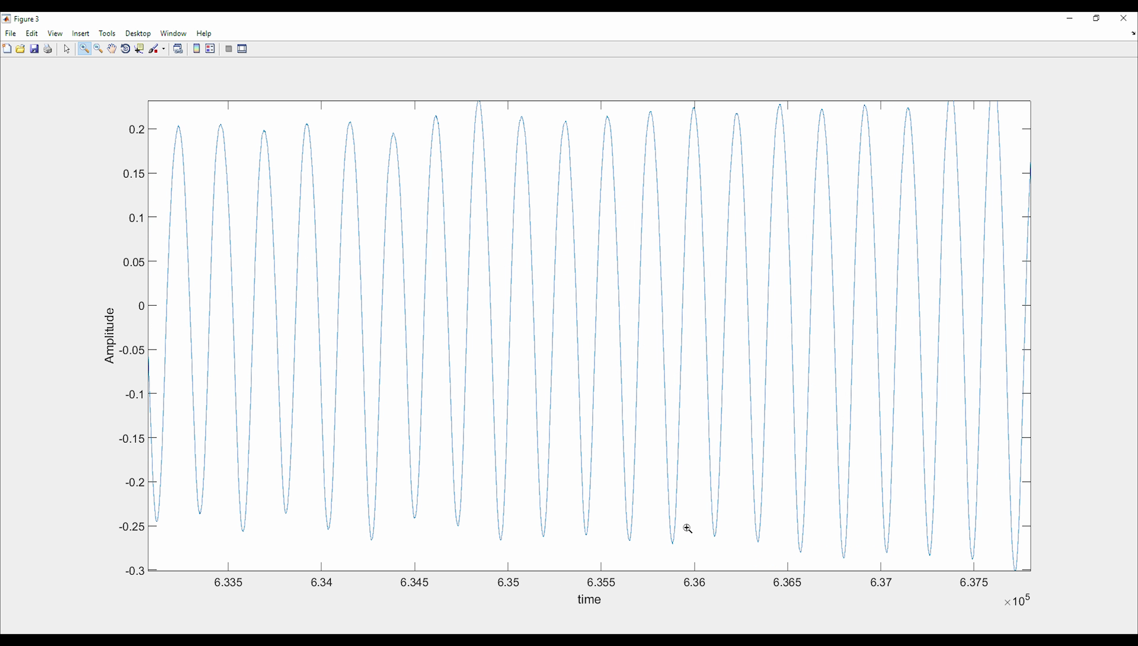Click the y-axis tick label -0.1
The image size is (1138, 646).
point(135,394)
